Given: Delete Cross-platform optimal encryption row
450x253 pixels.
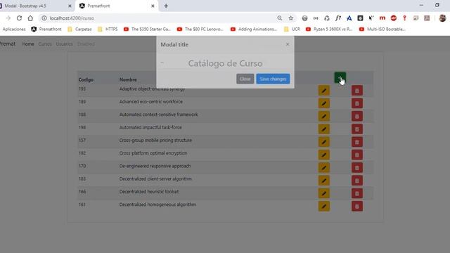Looking at the screenshot, I should click(x=357, y=155).
